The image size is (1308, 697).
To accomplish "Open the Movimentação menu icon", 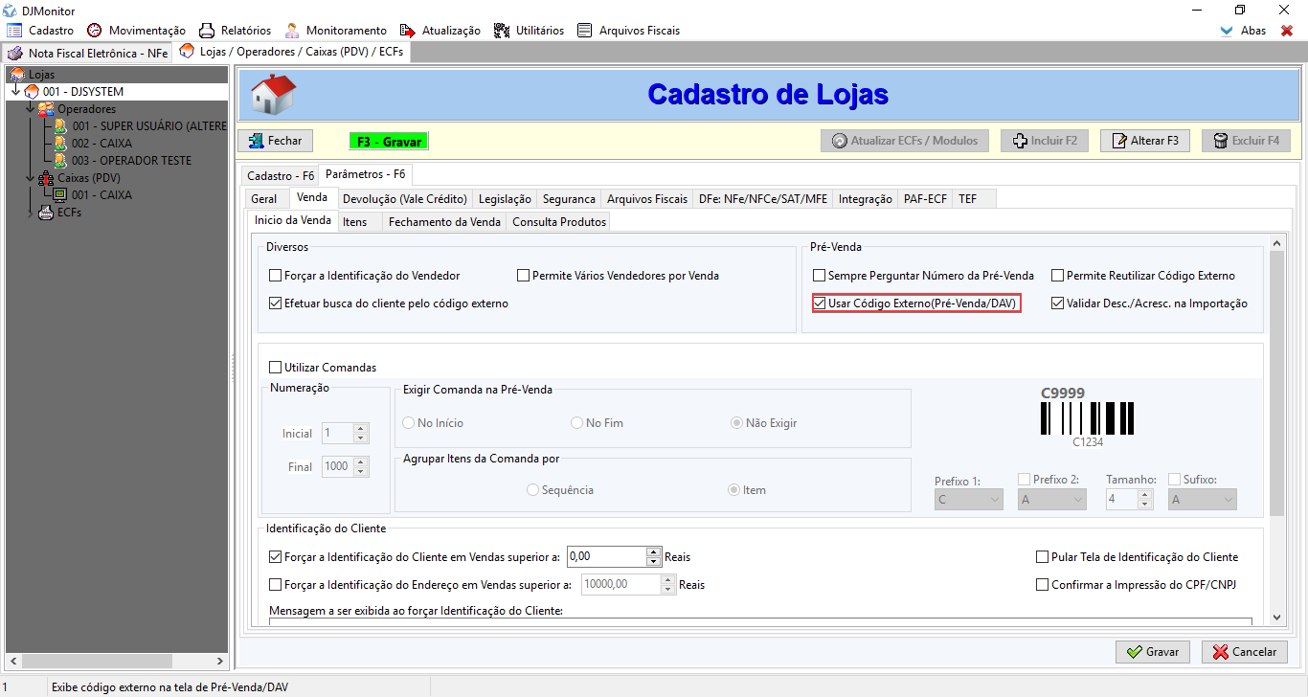I will (x=94, y=31).
